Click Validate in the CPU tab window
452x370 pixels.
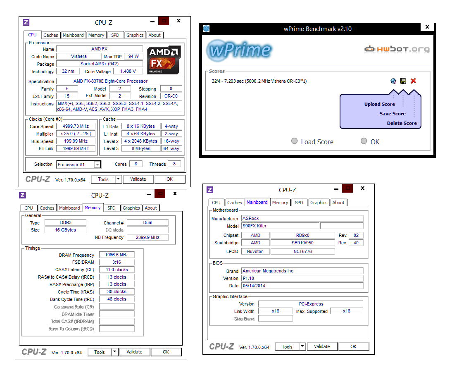click(x=138, y=179)
